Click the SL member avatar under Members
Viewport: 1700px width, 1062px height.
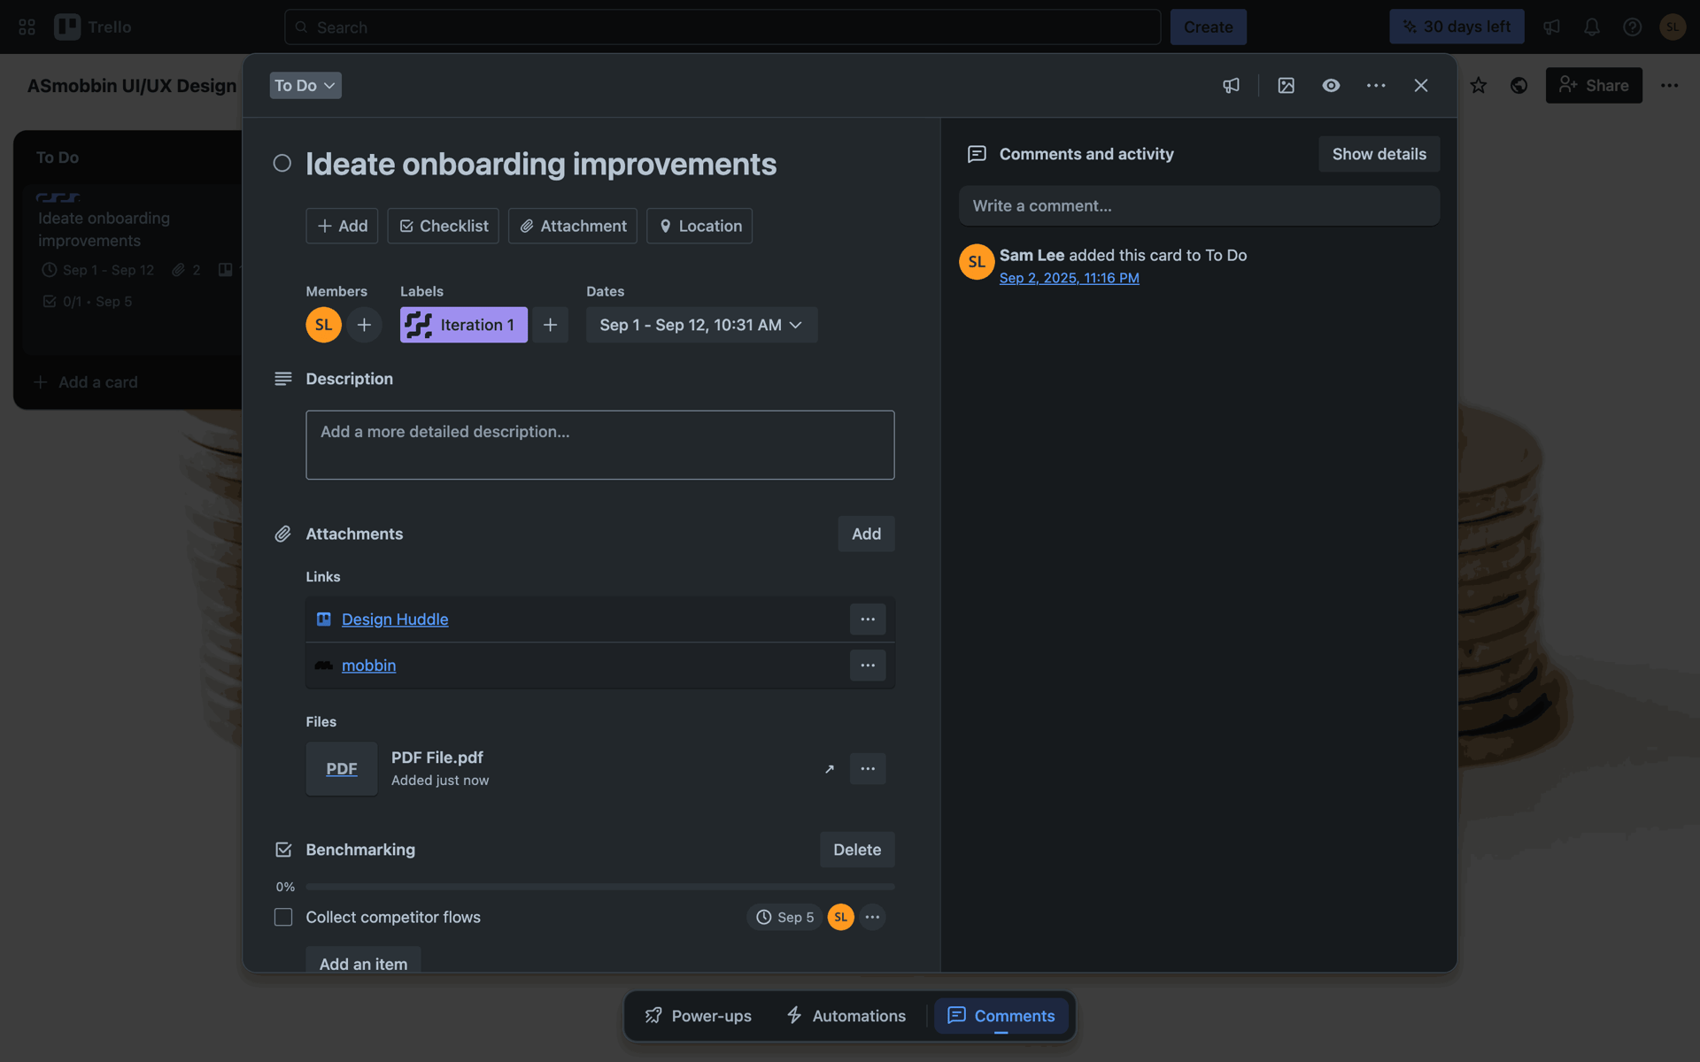tap(324, 325)
